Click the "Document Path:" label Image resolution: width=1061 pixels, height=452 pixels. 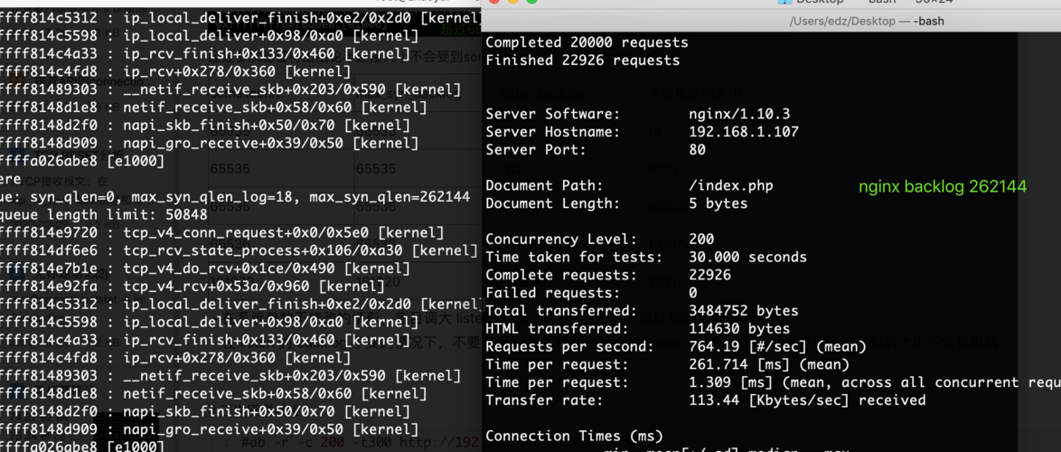click(x=545, y=185)
